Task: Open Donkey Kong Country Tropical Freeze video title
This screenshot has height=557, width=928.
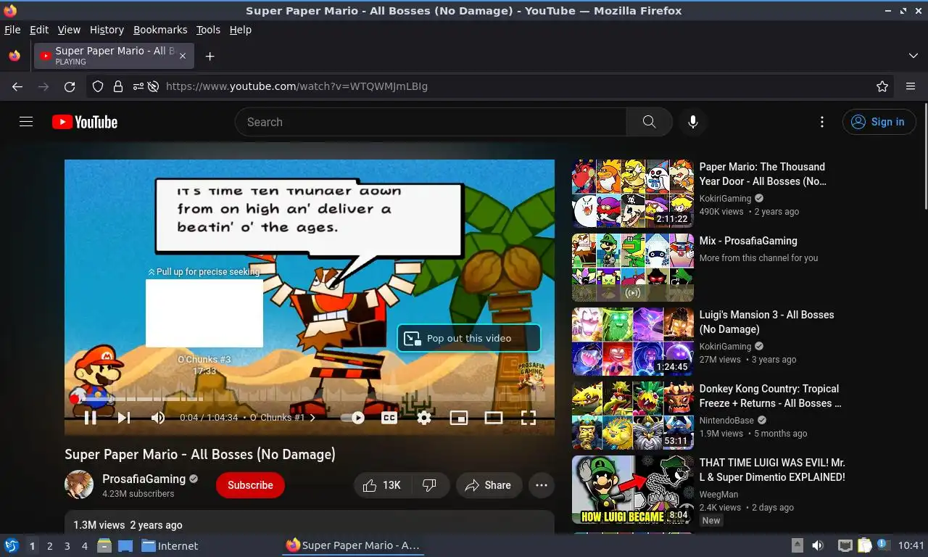Action: pos(770,396)
